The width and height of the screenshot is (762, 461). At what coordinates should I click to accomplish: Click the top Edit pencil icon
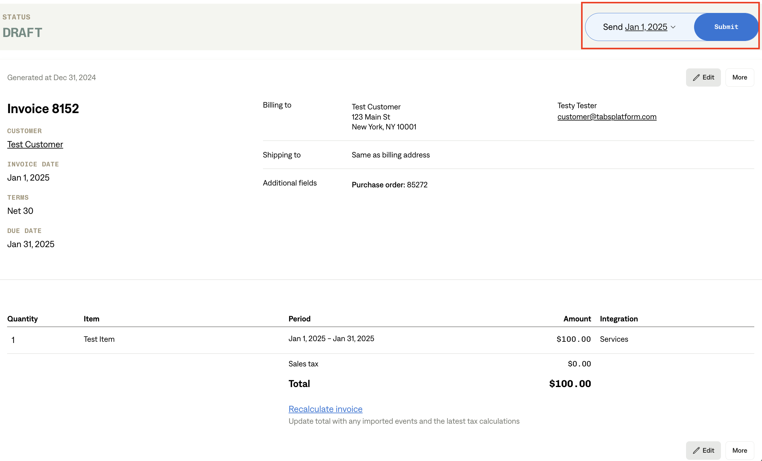pos(696,77)
